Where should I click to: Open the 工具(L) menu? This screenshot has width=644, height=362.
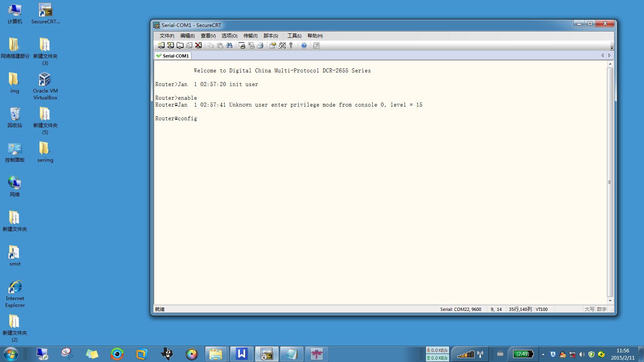tap(294, 36)
